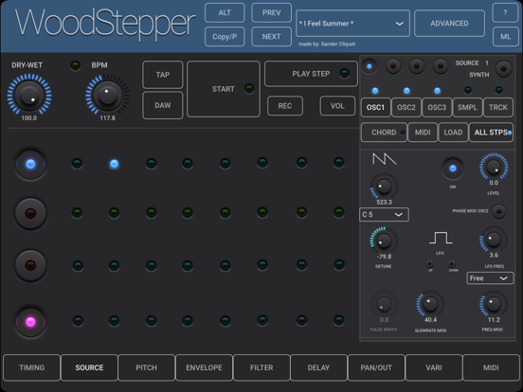The width and height of the screenshot is (523, 392).
Task: Click the DAW sync button
Action: coord(163,105)
